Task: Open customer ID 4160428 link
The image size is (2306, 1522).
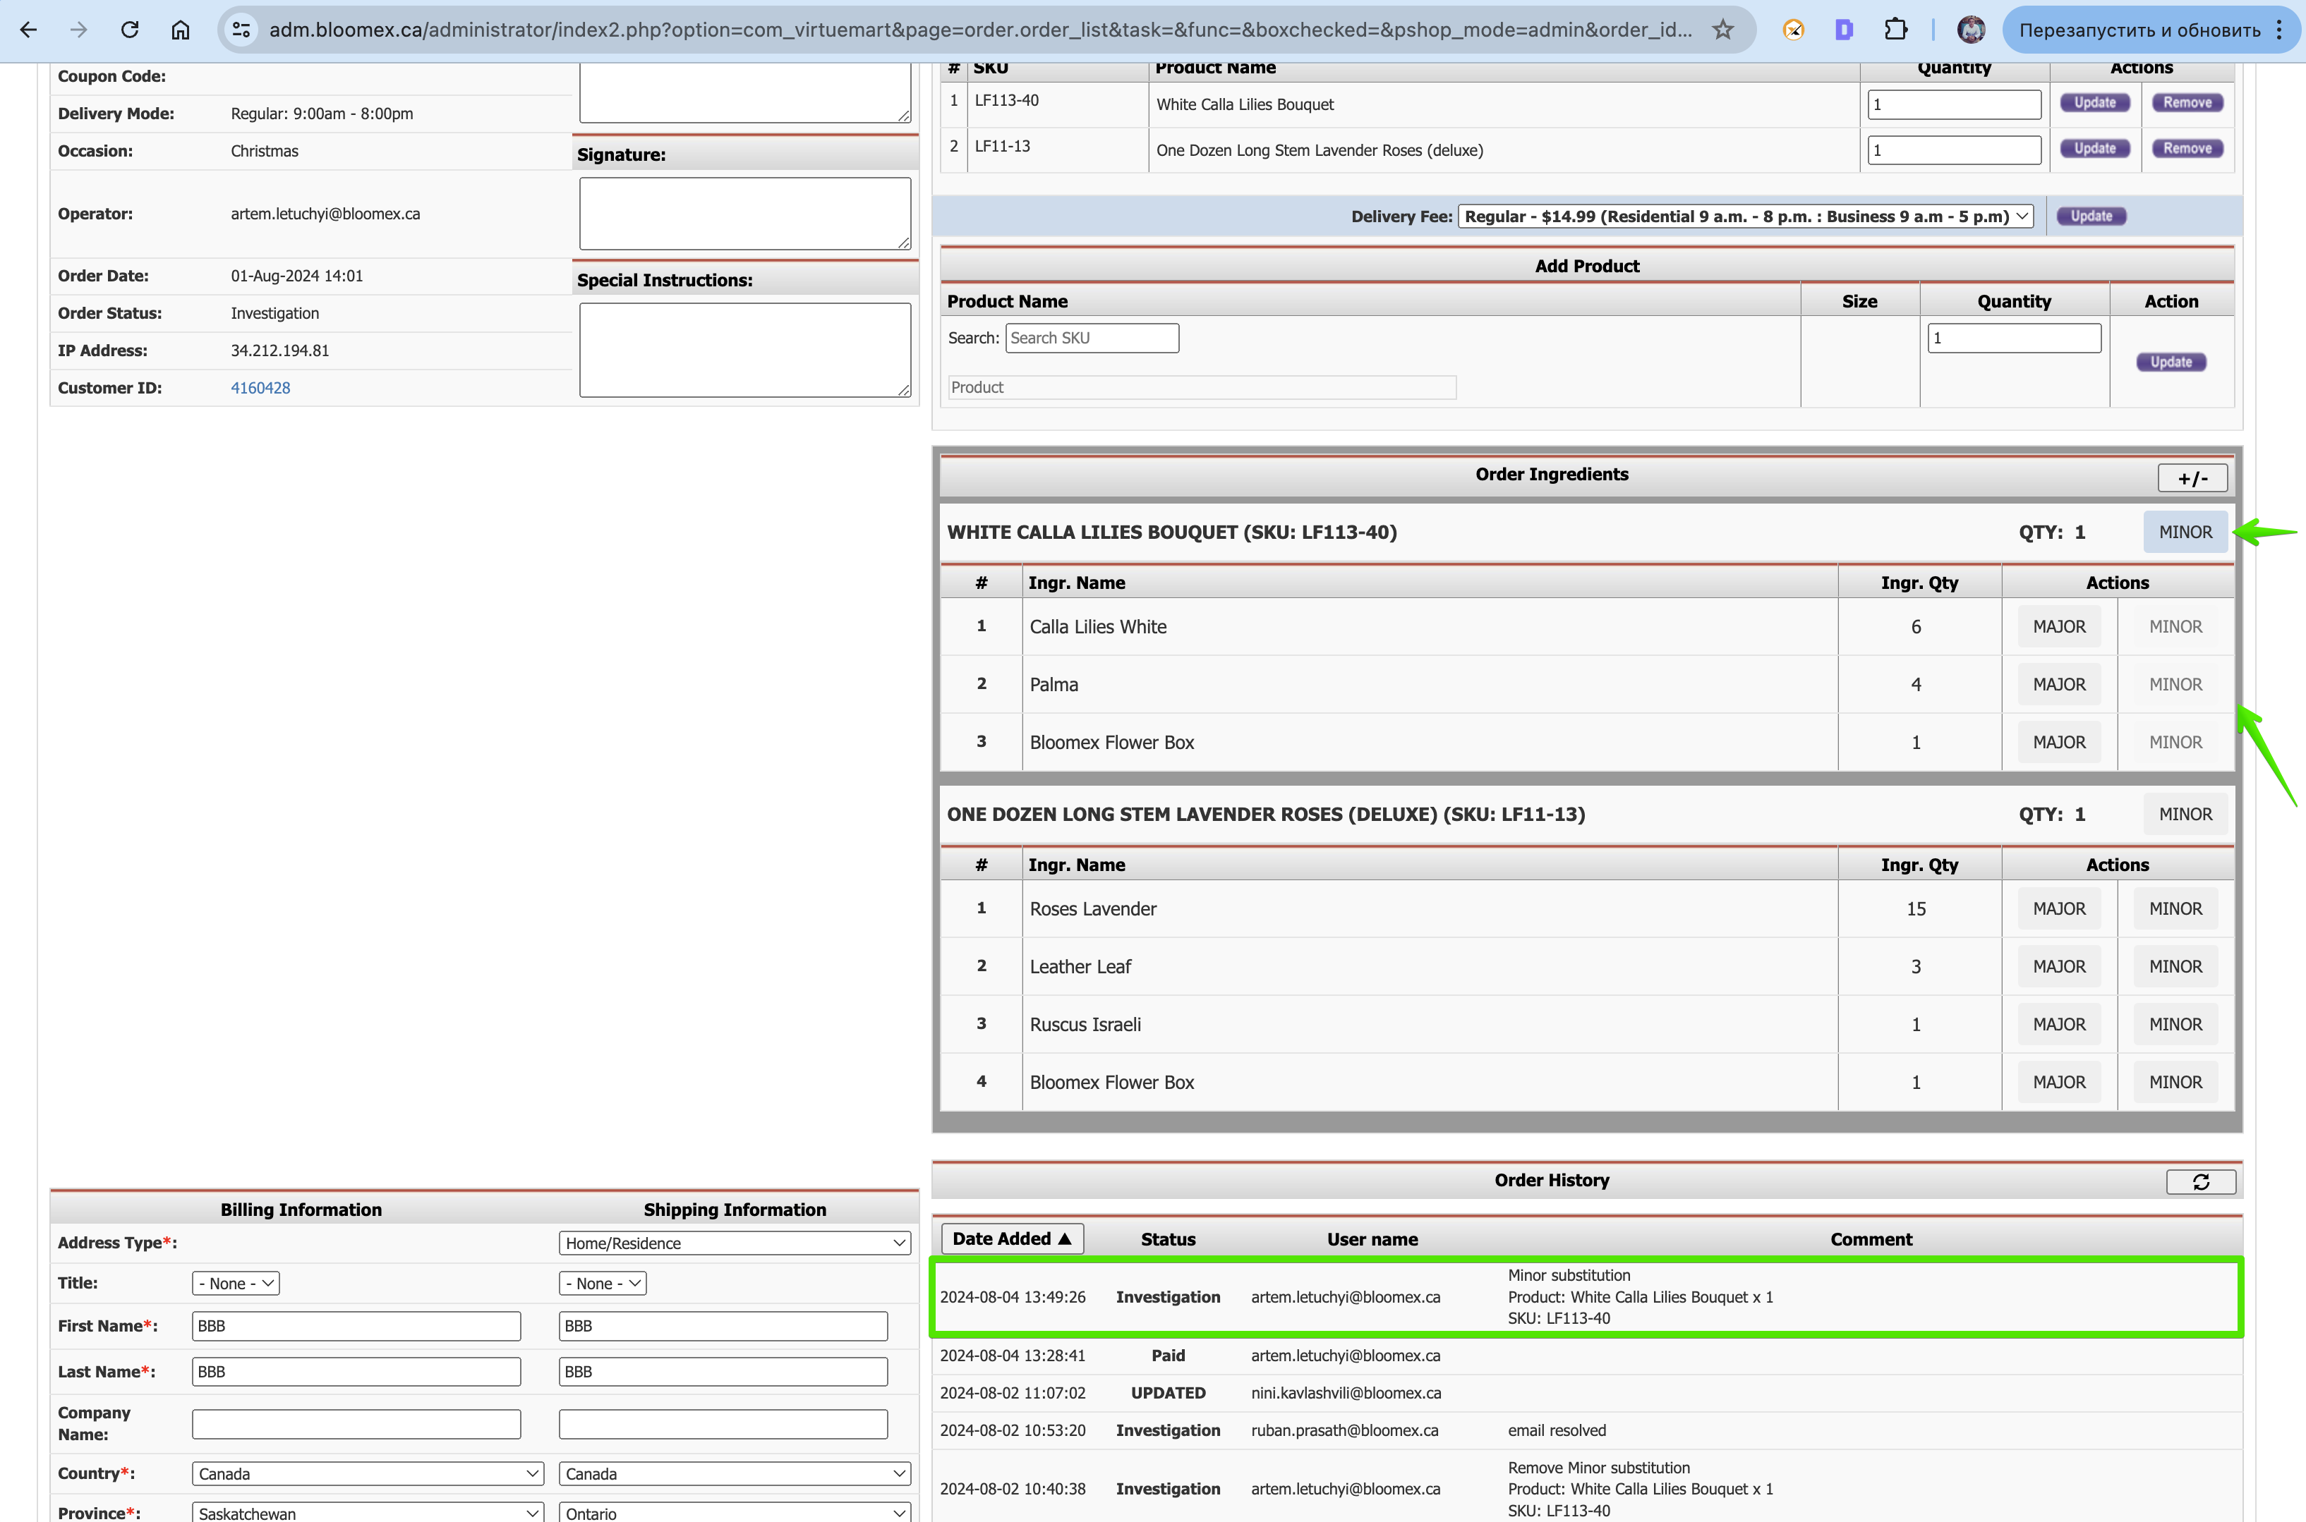Action: [x=260, y=389]
